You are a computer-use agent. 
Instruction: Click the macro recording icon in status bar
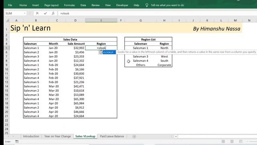(17, 141)
